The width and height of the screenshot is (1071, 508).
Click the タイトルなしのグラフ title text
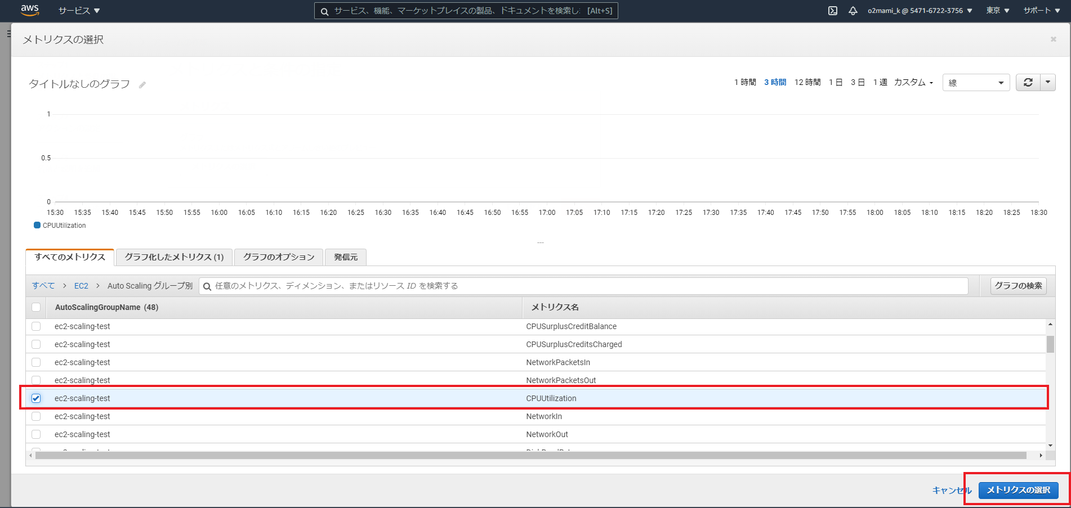(x=79, y=84)
